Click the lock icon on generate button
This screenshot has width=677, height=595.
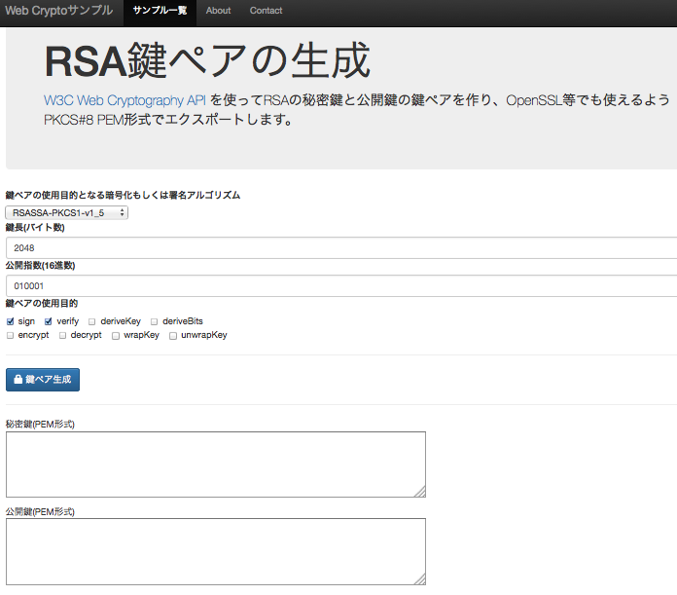[18, 379]
